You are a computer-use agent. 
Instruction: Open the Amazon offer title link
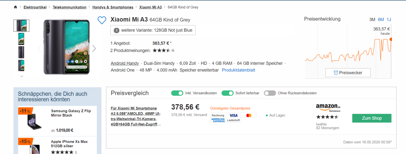(x=136, y=116)
